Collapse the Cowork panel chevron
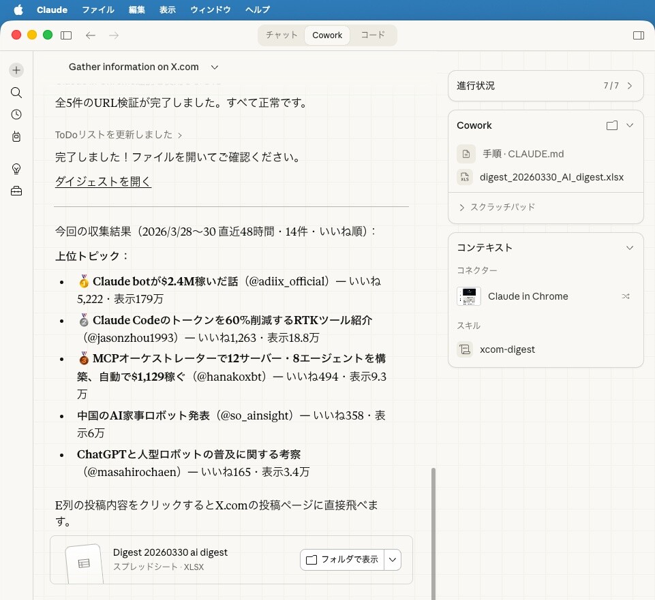This screenshot has height=600, width=655. [x=630, y=125]
